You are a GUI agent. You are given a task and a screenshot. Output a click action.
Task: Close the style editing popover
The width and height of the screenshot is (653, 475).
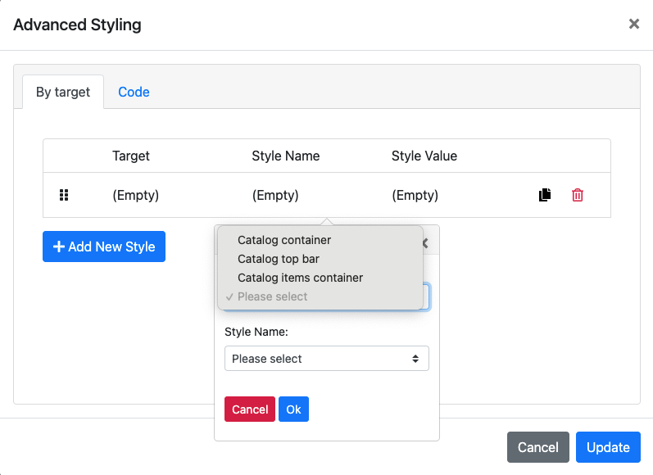426,242
